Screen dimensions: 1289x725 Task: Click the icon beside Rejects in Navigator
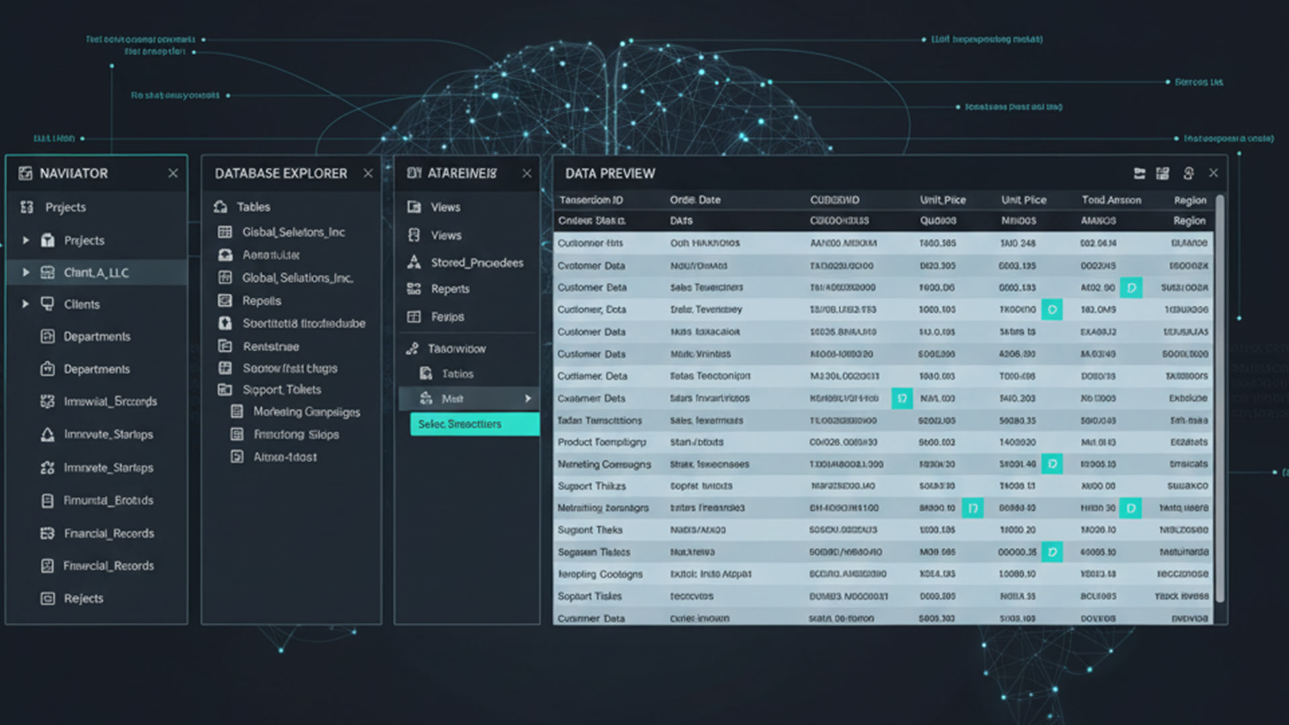pos(48,598)
